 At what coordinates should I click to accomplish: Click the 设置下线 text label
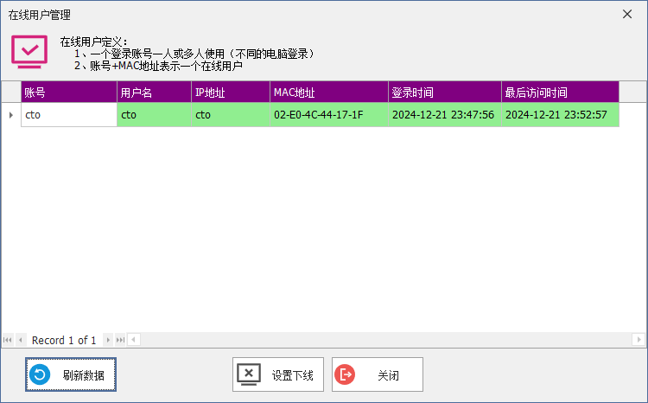tap(293, 375)
